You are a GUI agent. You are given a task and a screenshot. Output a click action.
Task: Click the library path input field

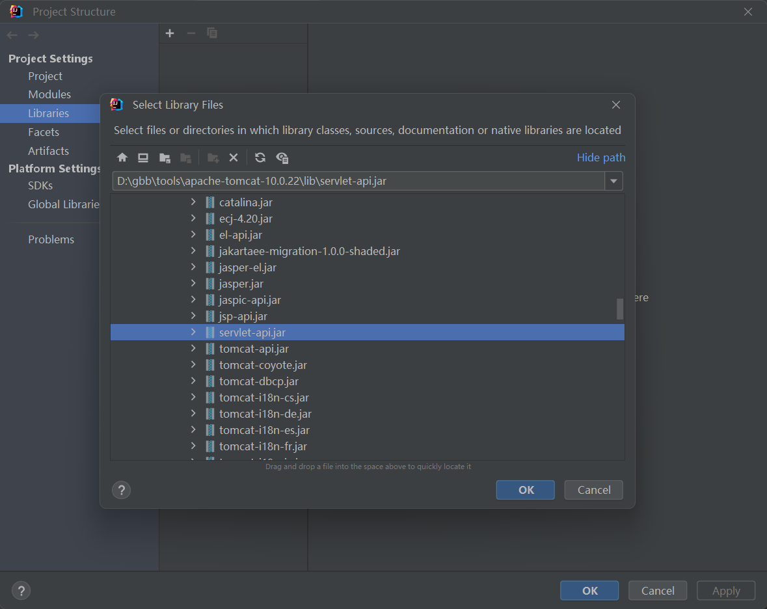(358, 181)
